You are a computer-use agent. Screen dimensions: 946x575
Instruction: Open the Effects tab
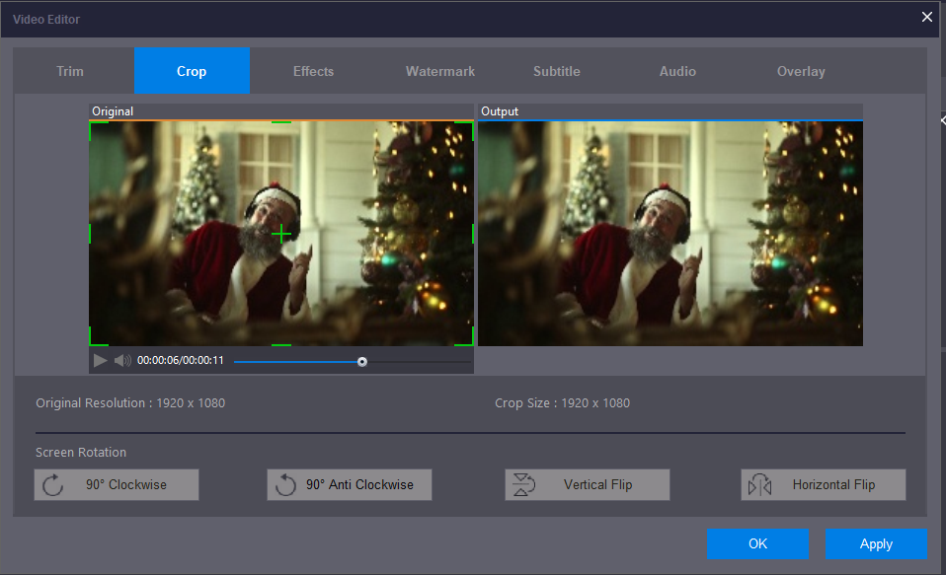point(313,71)
